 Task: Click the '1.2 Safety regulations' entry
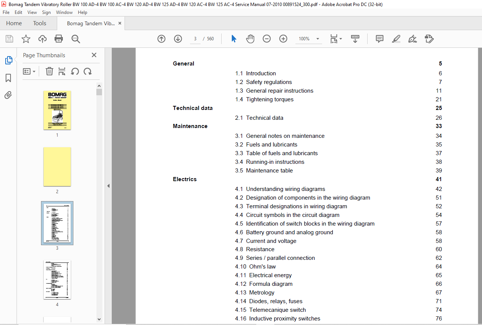click(x=263, y=82)
